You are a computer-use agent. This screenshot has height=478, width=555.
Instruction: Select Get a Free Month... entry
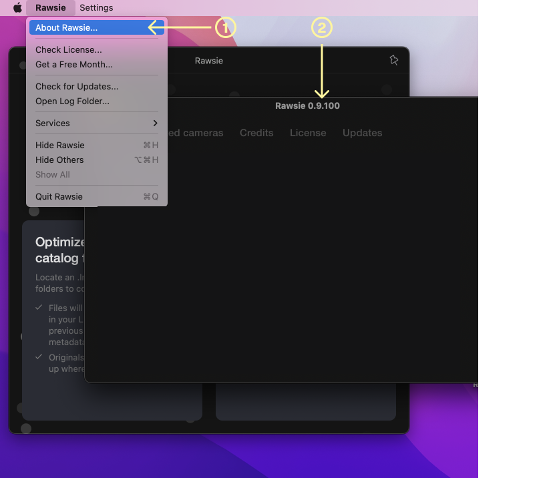97,64
